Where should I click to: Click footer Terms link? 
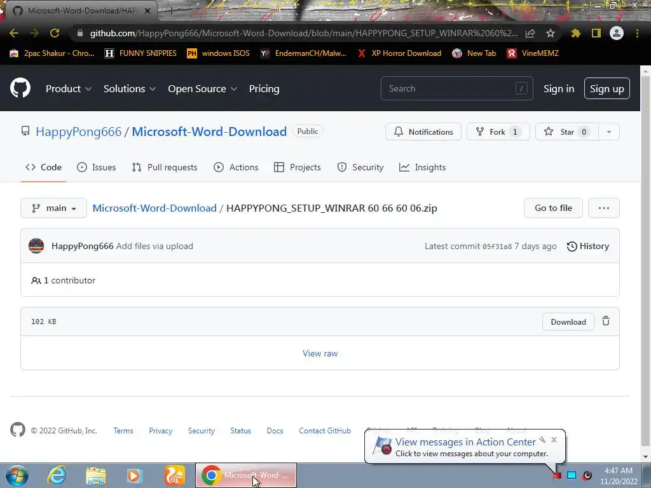[x=123, y=431]
